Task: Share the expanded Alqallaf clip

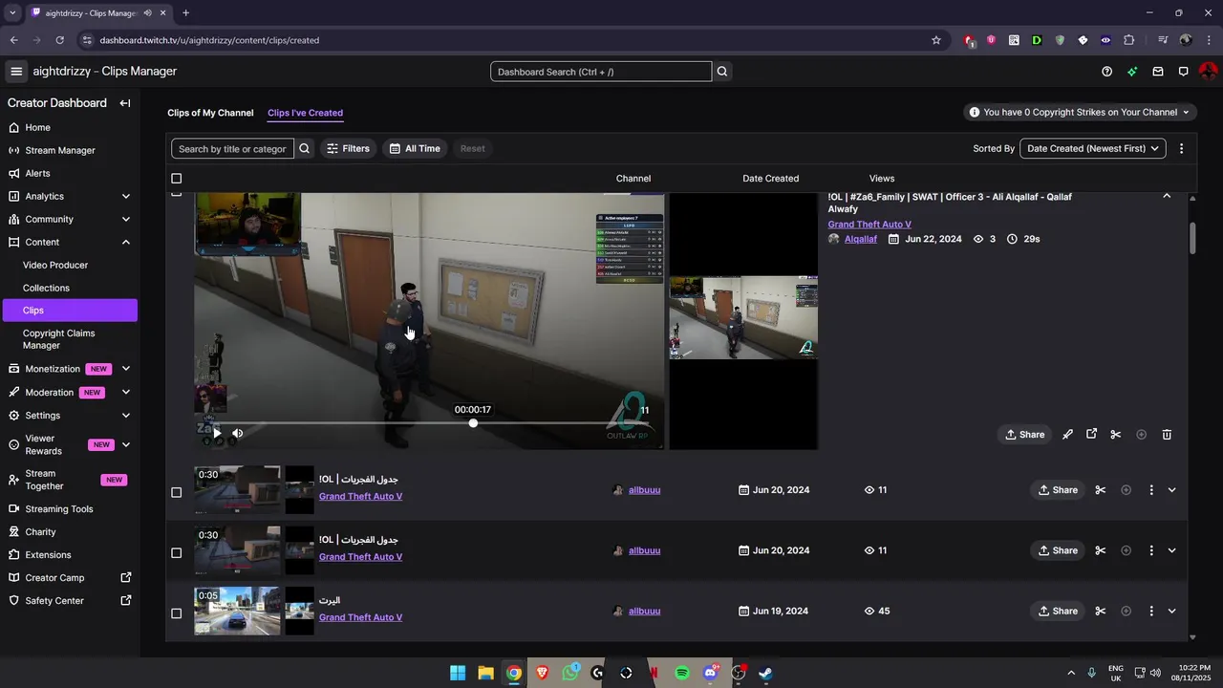Action: coord(1024,435)
